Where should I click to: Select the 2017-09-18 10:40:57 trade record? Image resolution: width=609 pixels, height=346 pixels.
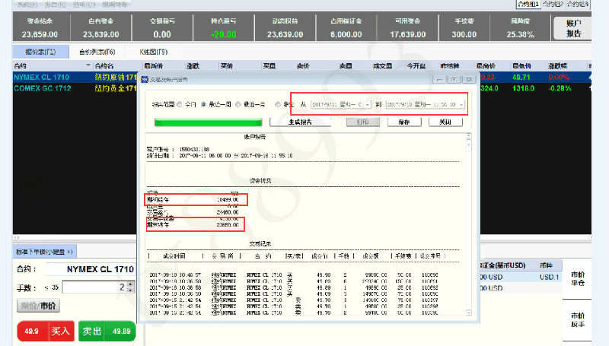tap(294, 275)
